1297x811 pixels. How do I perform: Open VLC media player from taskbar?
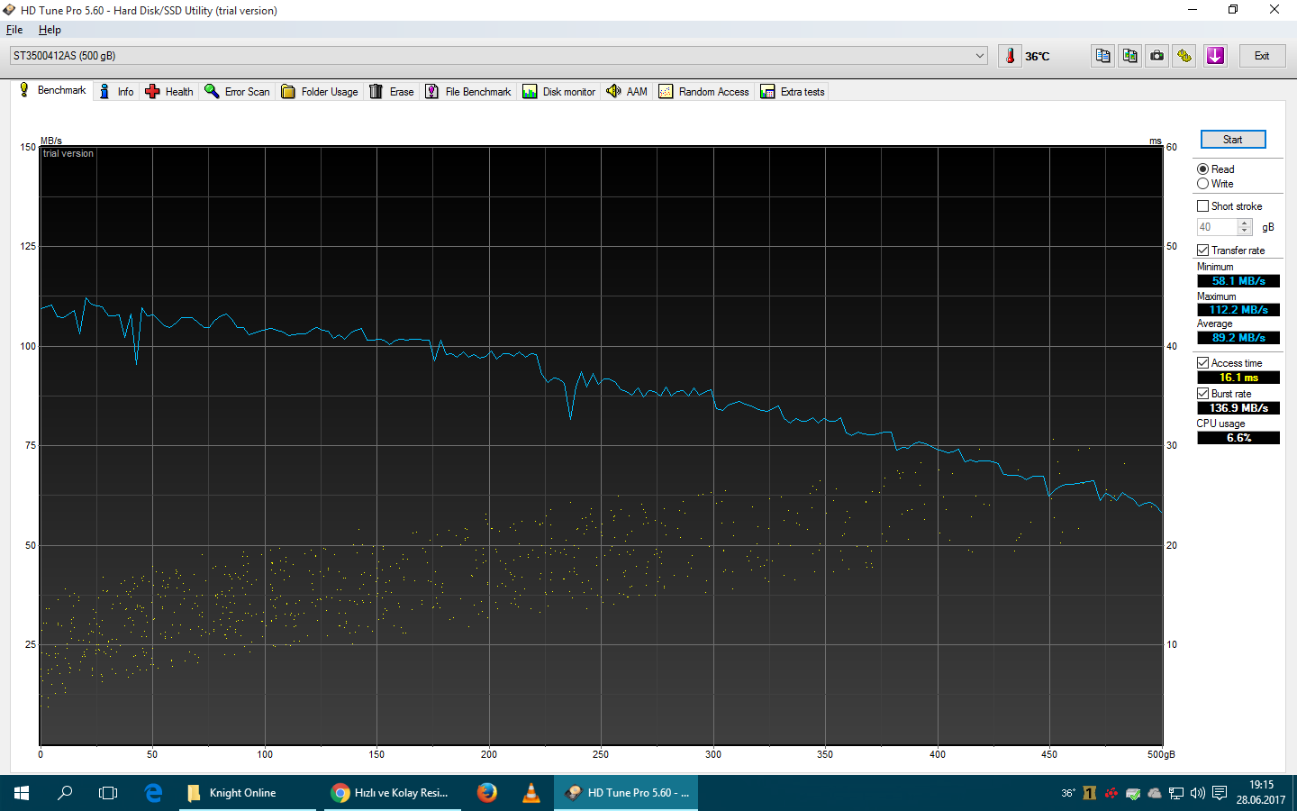click(531, 793)
